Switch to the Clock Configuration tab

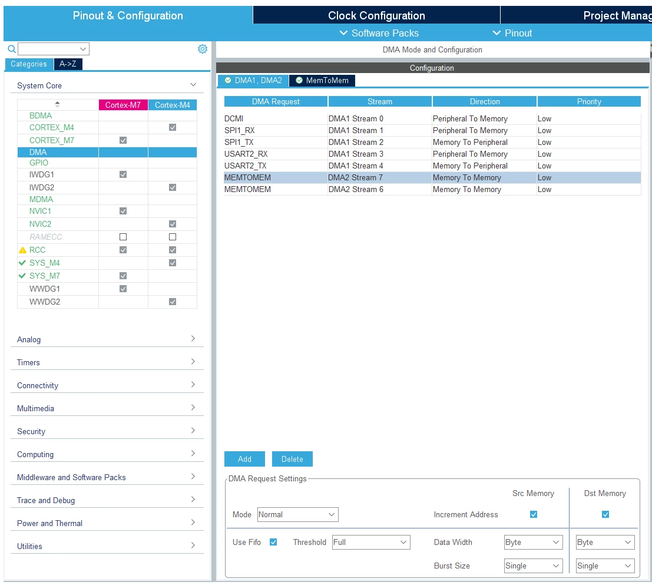click(x=376, y=15)
